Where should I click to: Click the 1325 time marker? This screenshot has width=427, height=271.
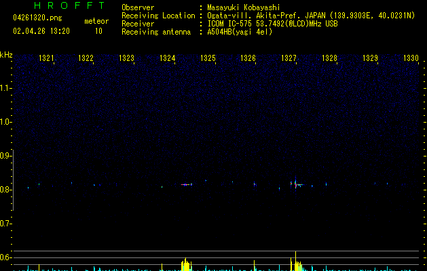click(x=208, y=58)
